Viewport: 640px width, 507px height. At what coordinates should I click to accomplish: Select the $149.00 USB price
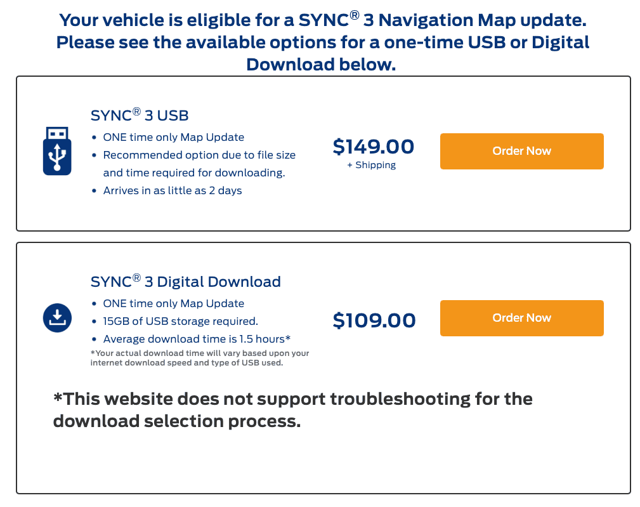point(373,146)
